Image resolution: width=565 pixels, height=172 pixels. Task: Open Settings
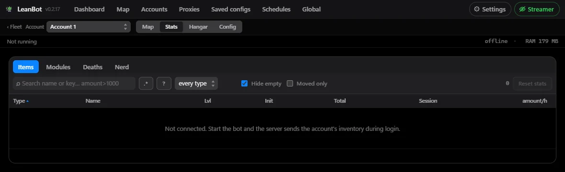tap(490, 10)
